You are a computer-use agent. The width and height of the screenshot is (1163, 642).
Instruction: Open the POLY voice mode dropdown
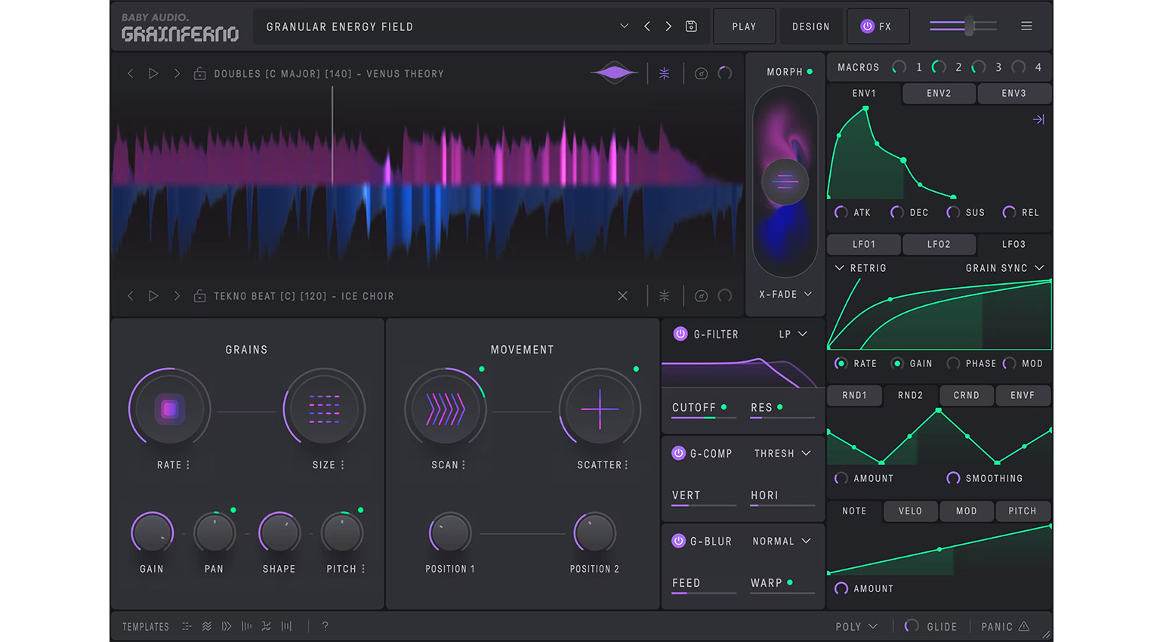856,626
